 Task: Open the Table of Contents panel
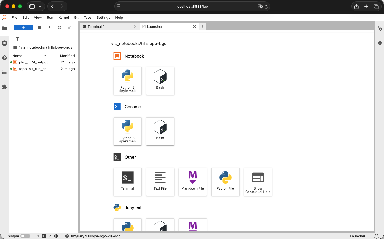pos(4,72)
